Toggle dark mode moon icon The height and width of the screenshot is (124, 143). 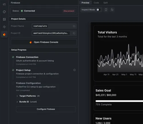[112, 10]
